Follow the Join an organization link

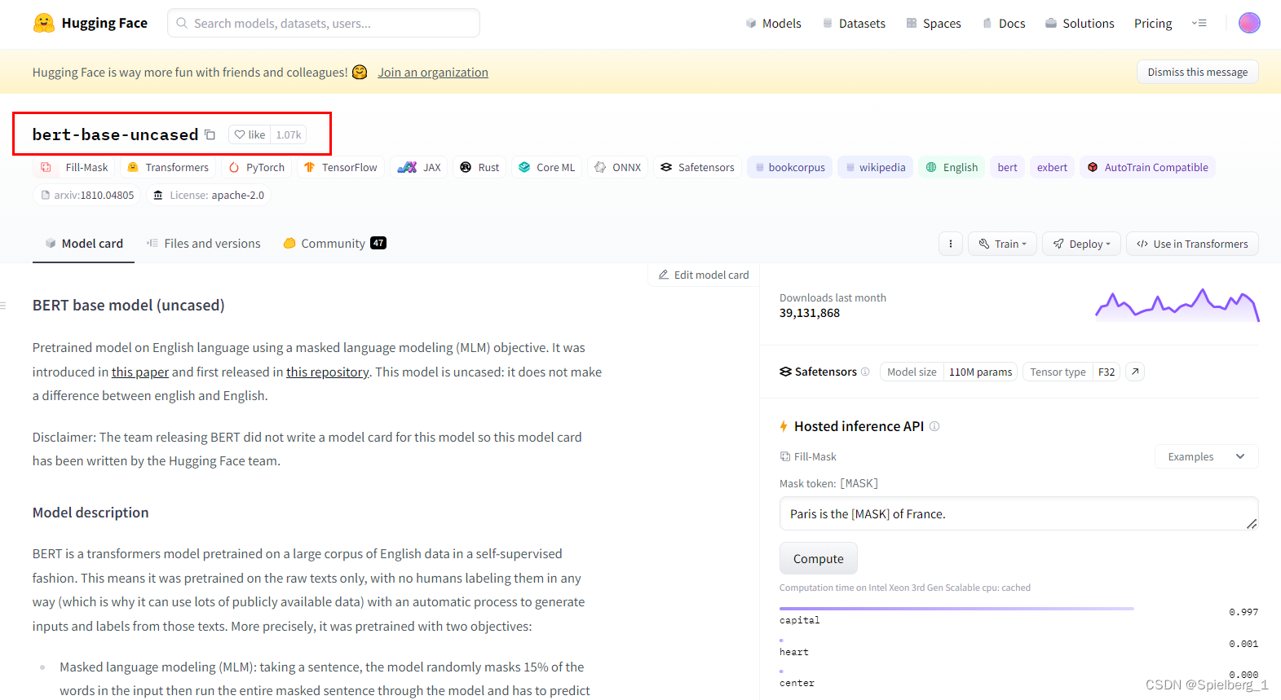tap(433, 72)
